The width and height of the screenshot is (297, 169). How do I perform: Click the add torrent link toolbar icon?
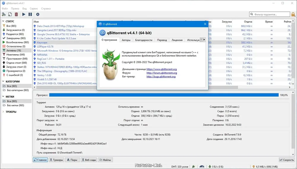click(4, 14)
